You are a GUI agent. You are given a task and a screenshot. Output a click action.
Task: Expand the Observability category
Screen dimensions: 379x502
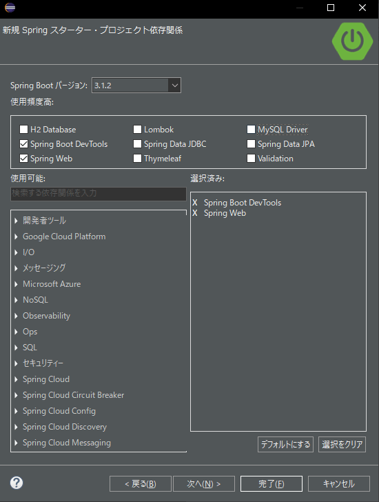pos(16,316)
